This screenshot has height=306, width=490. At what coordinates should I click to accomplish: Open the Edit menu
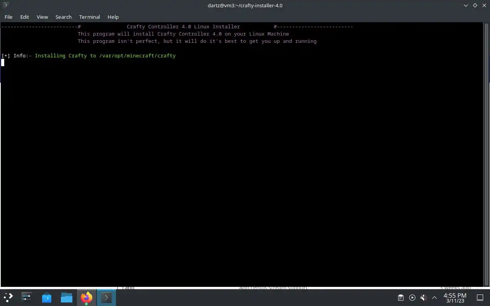coord(24,17)
